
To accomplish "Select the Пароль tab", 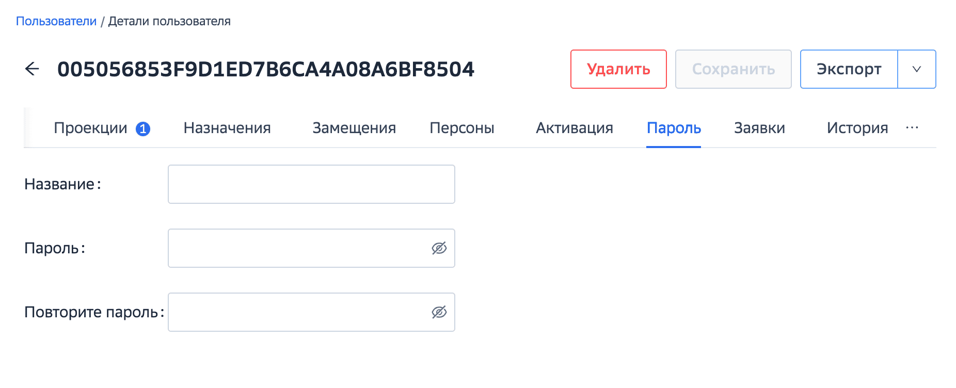I will 674,128.
